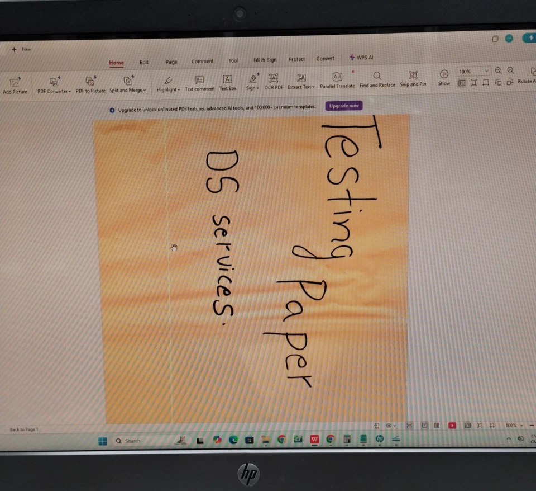Open the Fill & Sign tab
The width and height of the screenshot is (536, 491).
point(265,60)
